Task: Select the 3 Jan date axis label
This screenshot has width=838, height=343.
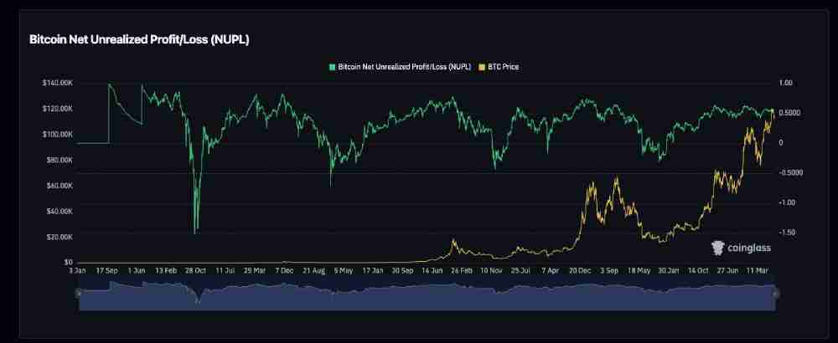Action: 76,271
